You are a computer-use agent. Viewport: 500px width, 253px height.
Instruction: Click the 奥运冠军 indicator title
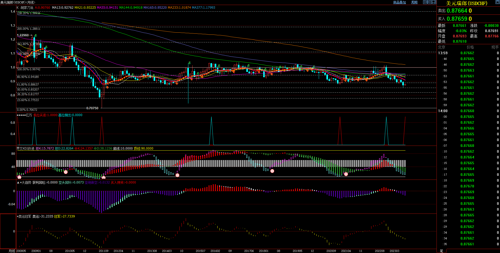click(25, 216)
